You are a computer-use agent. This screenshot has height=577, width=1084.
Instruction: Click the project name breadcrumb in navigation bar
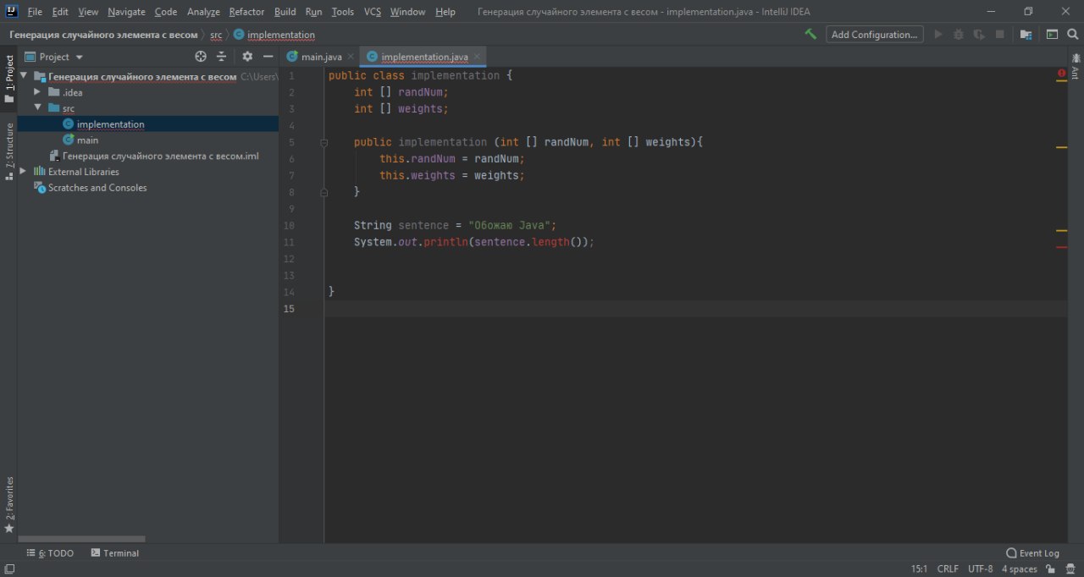coord(103,35)
